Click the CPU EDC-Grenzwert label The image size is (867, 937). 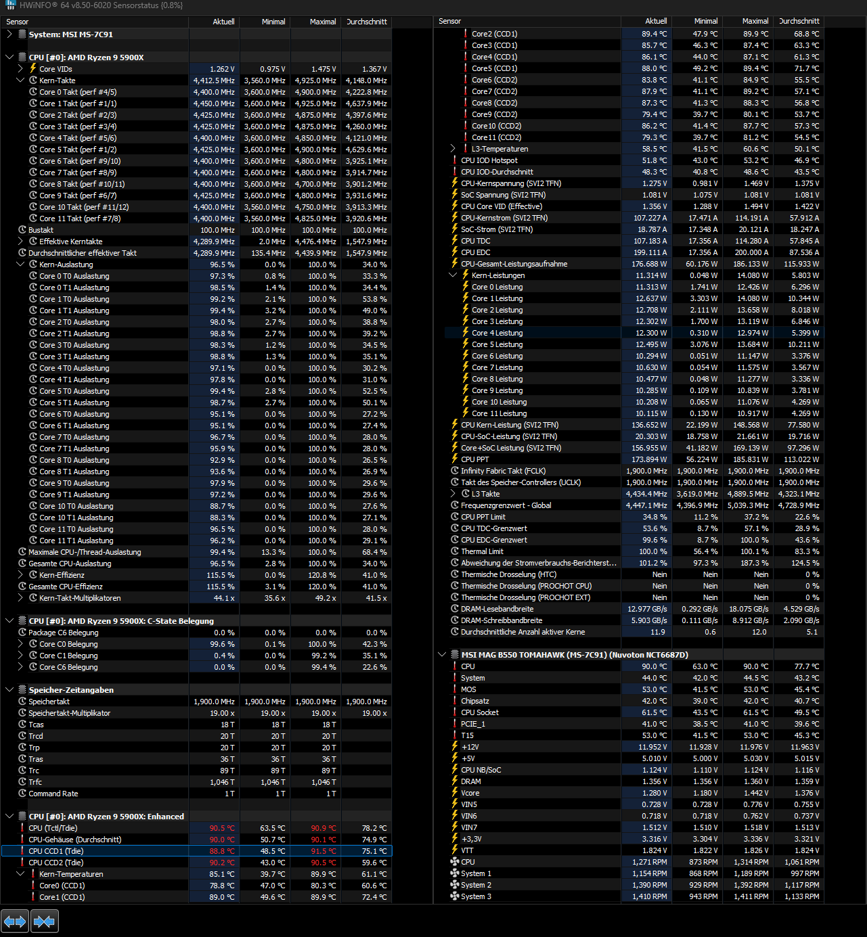tap(494, 540)
